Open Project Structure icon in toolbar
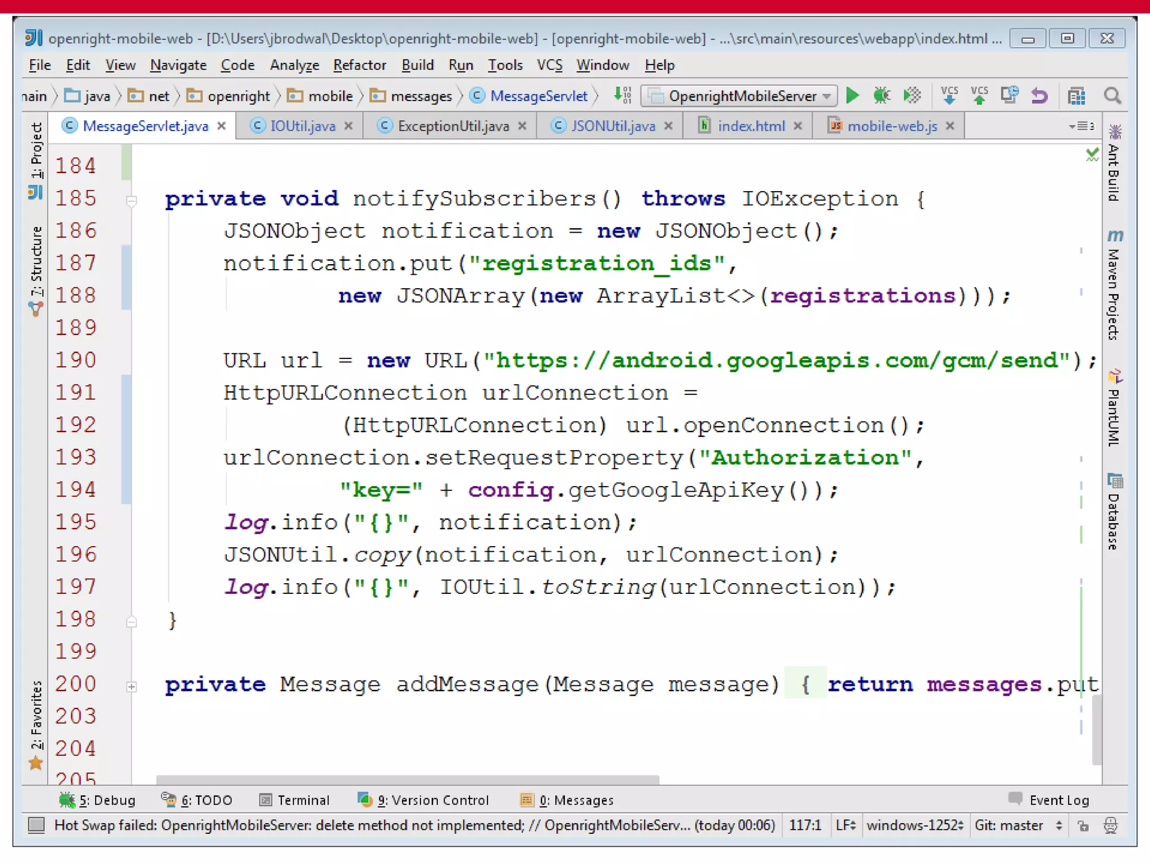 click(x=1076, y=96)
